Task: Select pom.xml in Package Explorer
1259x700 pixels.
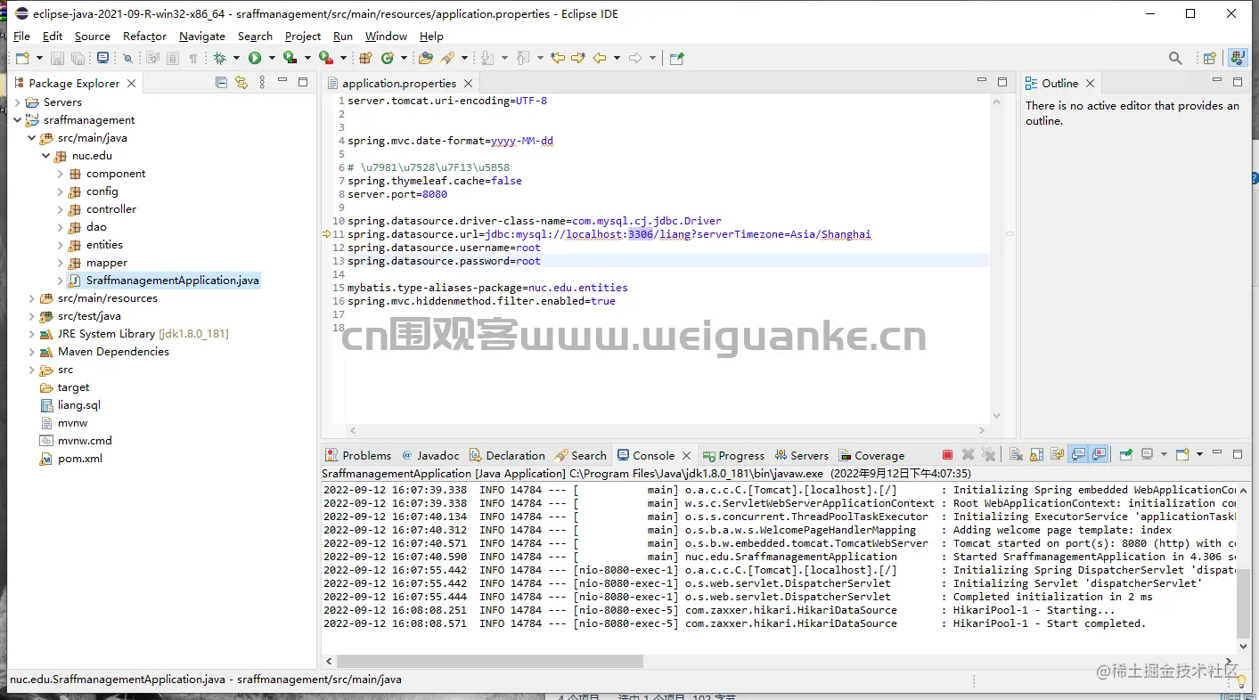Action: click(x=80, y=459)
